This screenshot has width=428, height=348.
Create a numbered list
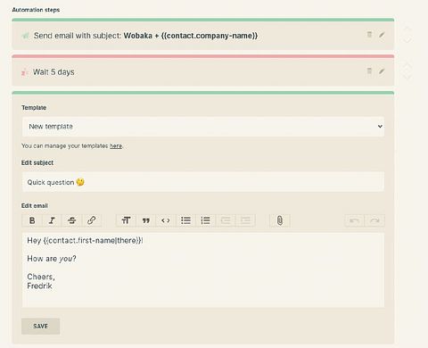(x=205, y=220)
